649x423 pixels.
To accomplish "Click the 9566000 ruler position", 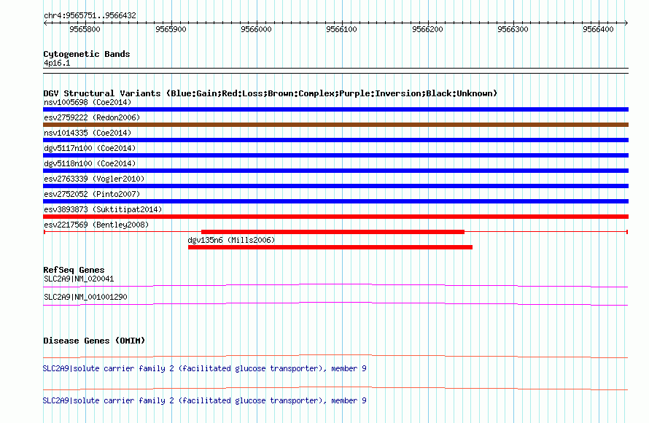I will (x=256, y=29).
